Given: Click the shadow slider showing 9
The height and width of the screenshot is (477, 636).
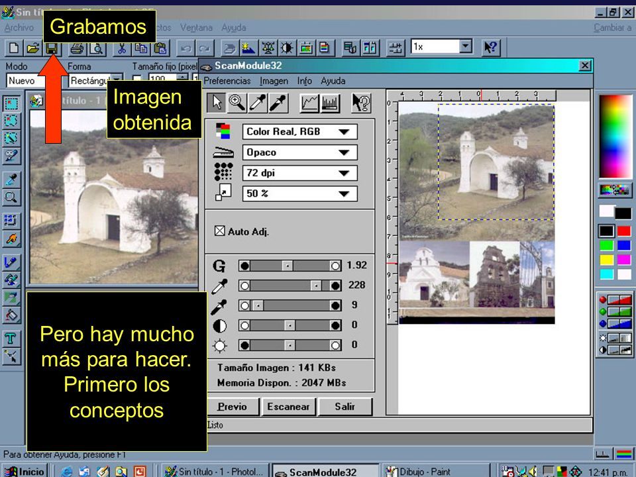Looking at the screenshot, I should (x=258, y=305).
